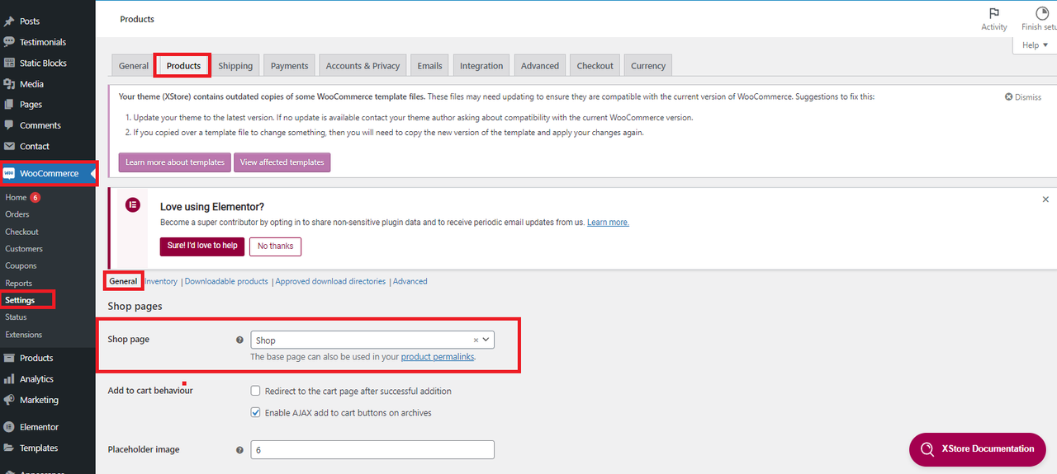Image resolution: width=1057 pixels, height=474 pixels.
Task: Enable redirect to cart page checkbox
Action: tap(256, 391)
